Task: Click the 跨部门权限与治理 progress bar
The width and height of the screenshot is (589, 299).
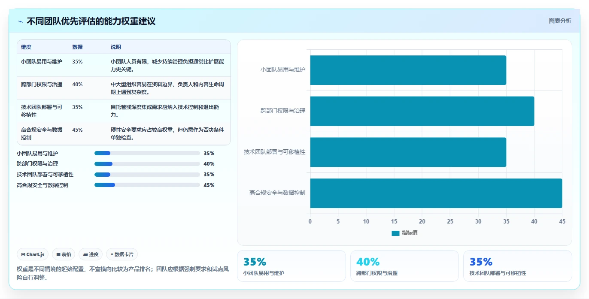Action: click(x=147, y=164)
